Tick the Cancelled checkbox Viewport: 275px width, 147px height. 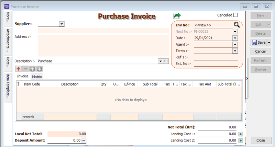235,15
